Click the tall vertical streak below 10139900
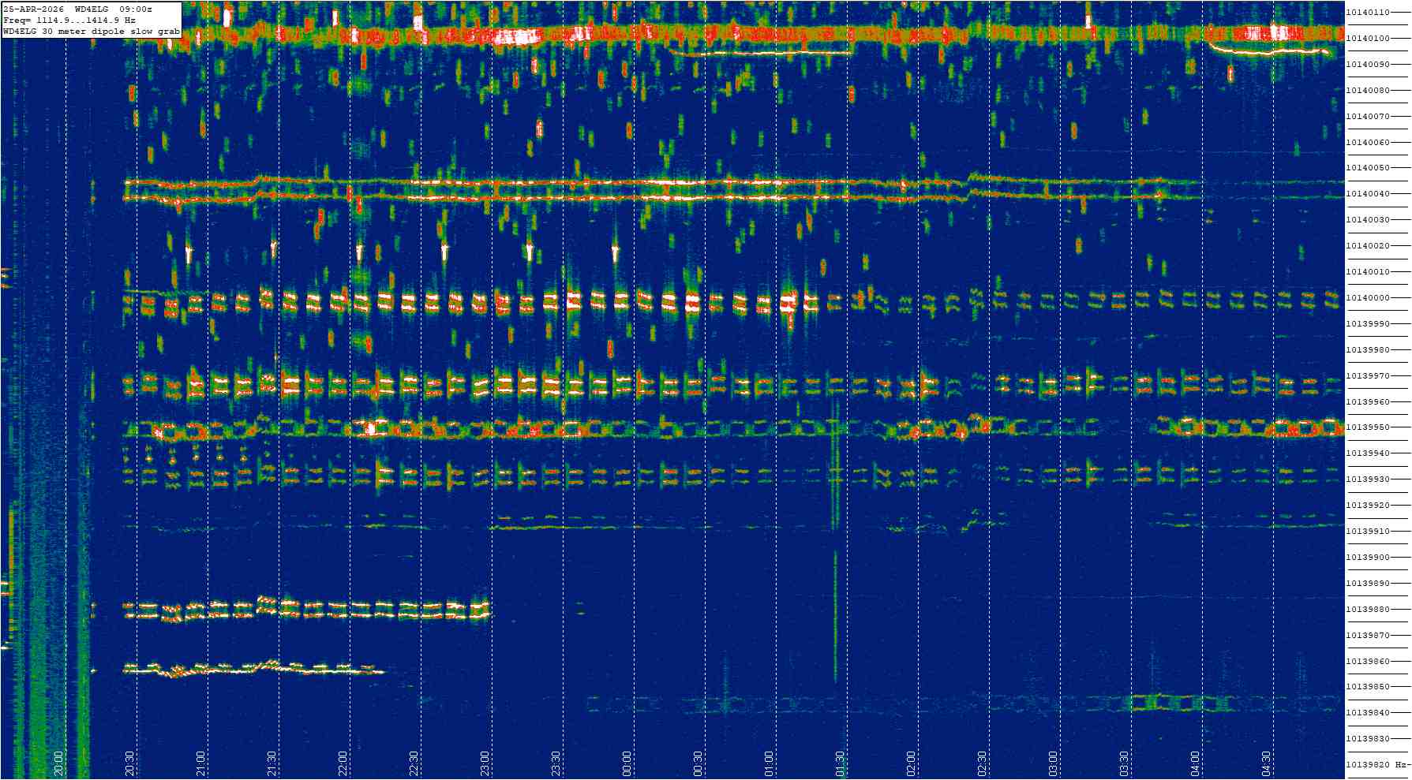The height and width of the screenshot is (780, 1412). point(835,615)
